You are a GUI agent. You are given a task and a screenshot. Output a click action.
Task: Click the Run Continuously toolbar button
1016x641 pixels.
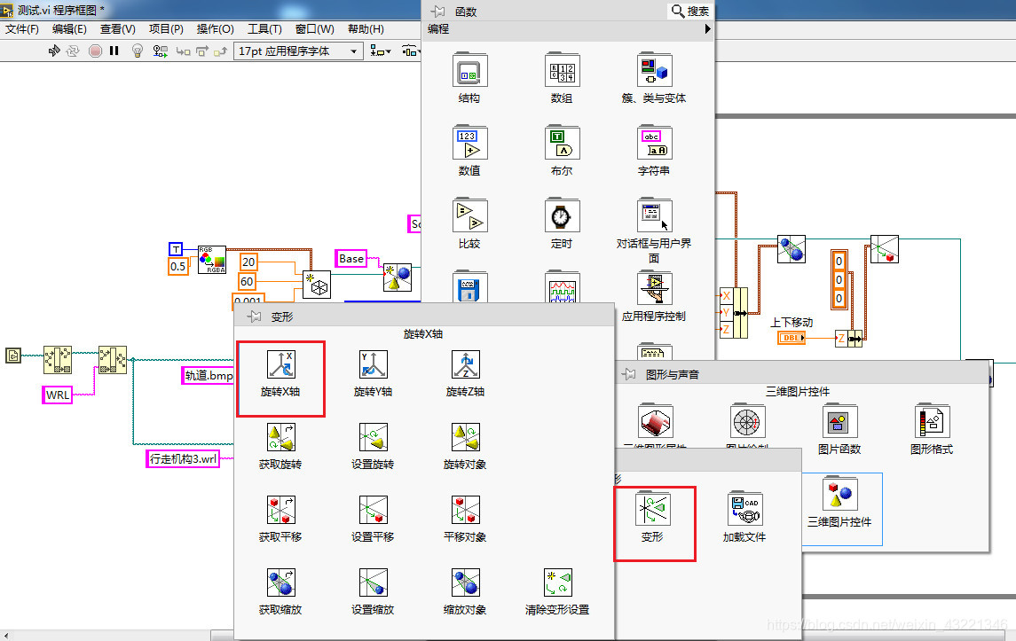(74, 51)
